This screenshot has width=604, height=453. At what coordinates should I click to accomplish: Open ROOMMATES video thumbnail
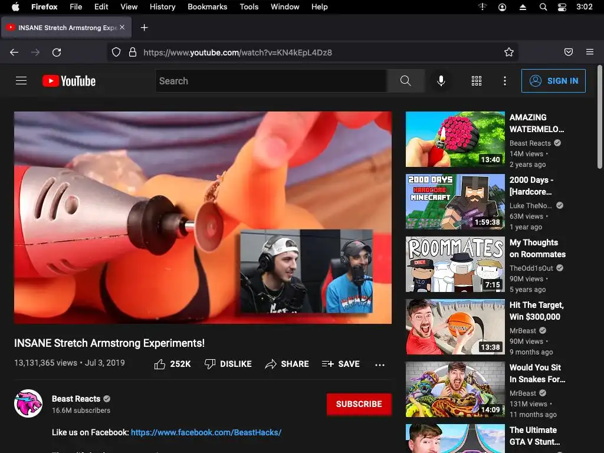[x=455, y=264]
